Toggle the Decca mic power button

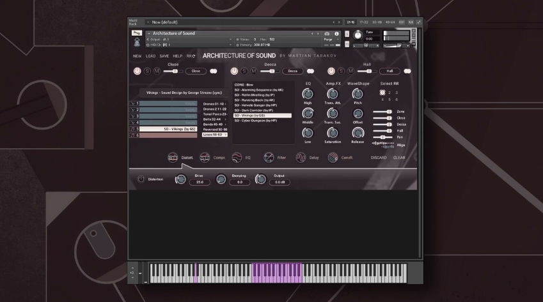coord(234,71)
